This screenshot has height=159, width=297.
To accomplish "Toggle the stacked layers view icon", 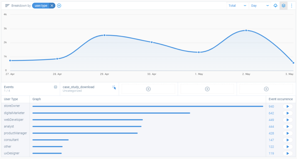I will tap(283, 6).
